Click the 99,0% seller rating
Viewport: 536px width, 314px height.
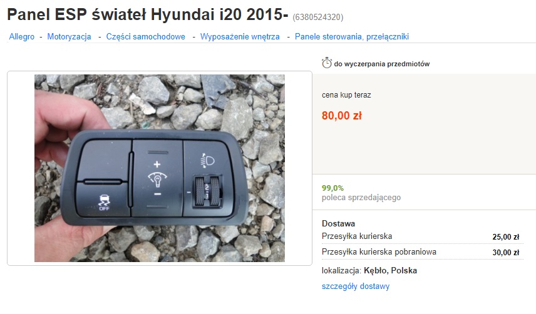[x=332, y=188]
